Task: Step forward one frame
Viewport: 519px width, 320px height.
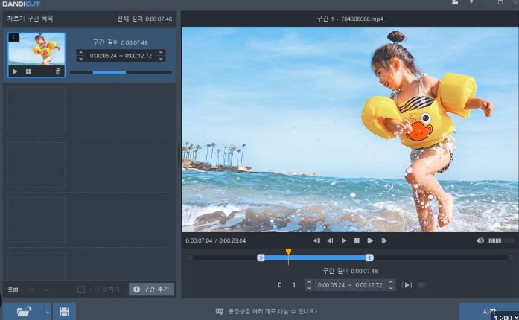Action: (370, 240)
